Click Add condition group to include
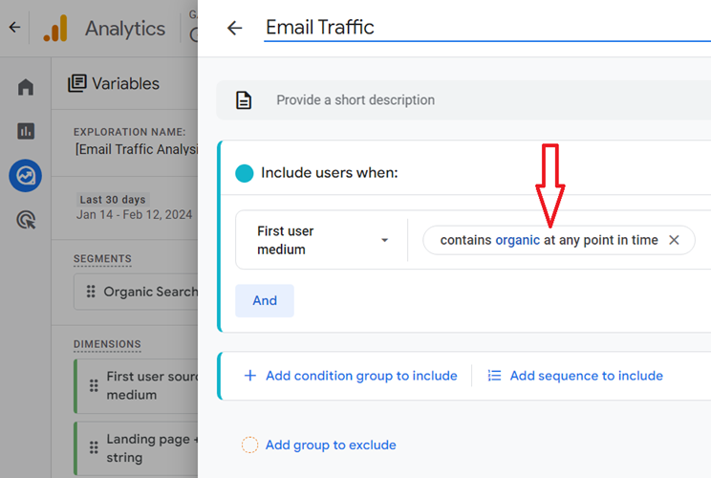This screenshot has width=711, height=478. click(x=361, y=376)
